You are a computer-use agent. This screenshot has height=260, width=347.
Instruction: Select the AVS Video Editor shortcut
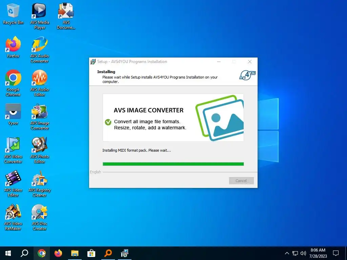tap(13, 184)
